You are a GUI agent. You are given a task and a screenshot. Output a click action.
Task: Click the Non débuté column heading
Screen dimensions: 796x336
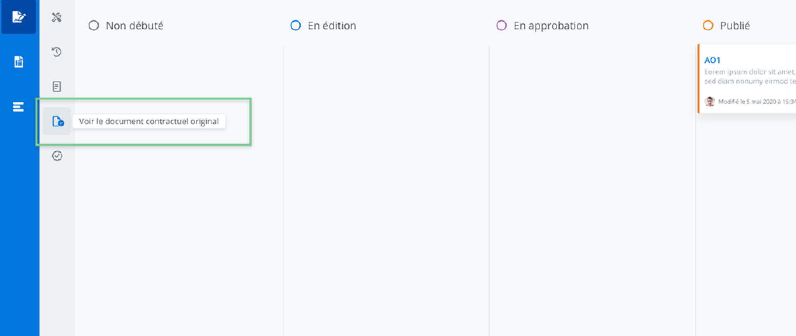(x=134, y=26)
